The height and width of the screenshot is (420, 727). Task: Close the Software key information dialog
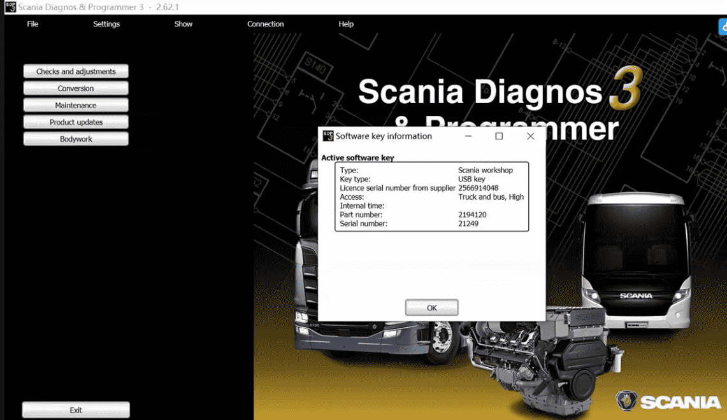[x=530, y=136]
